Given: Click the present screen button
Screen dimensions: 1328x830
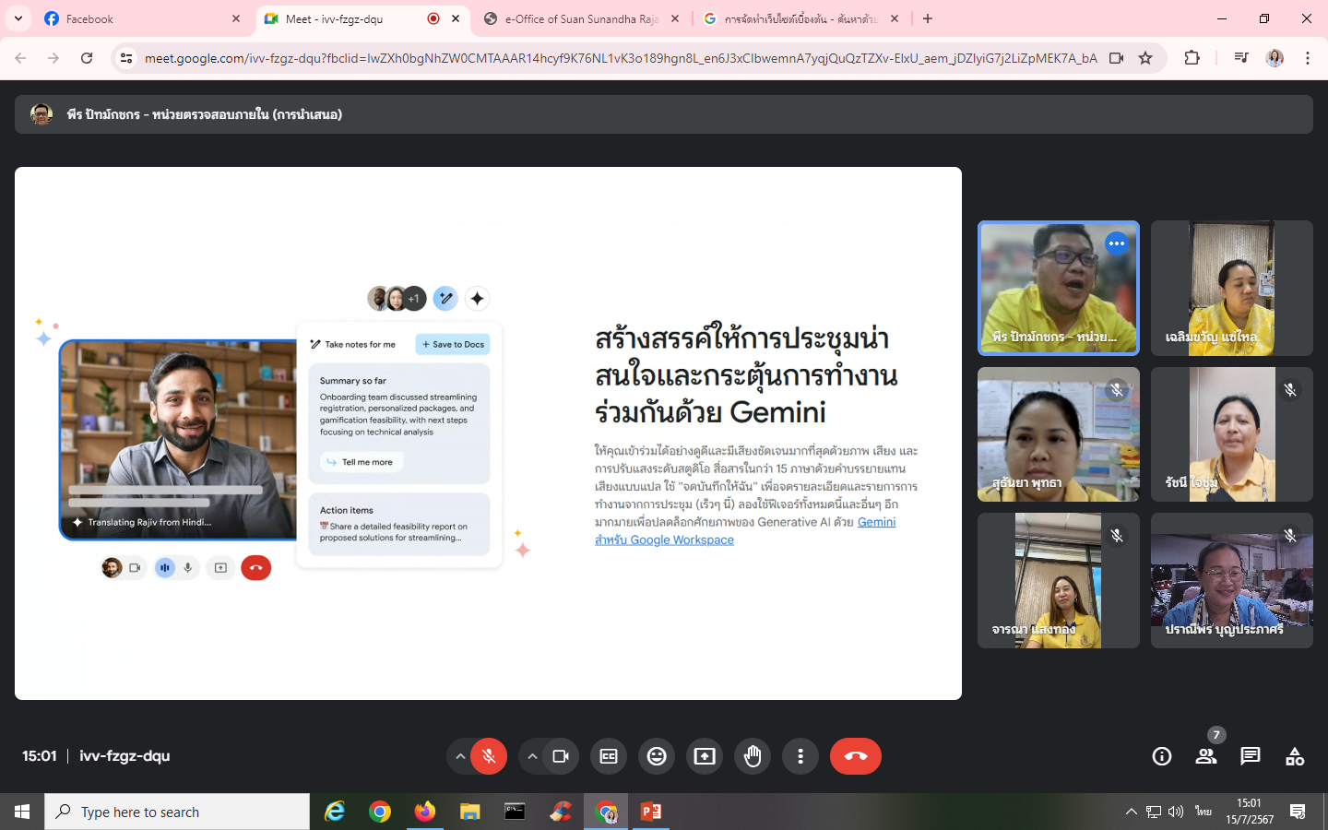Looking at the screenshot, I should (705, 756).
